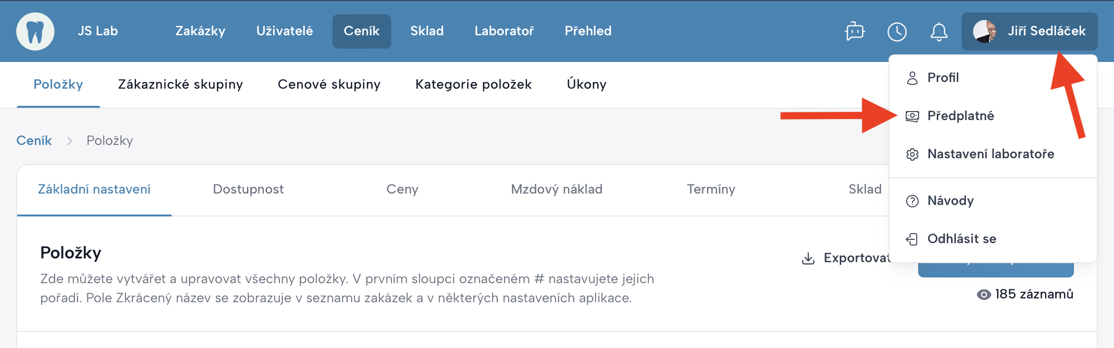Click the Exportovat download icon
The height and width of the screenshot is (348, 1114).
pyautogui.click(x=808, y=258)
